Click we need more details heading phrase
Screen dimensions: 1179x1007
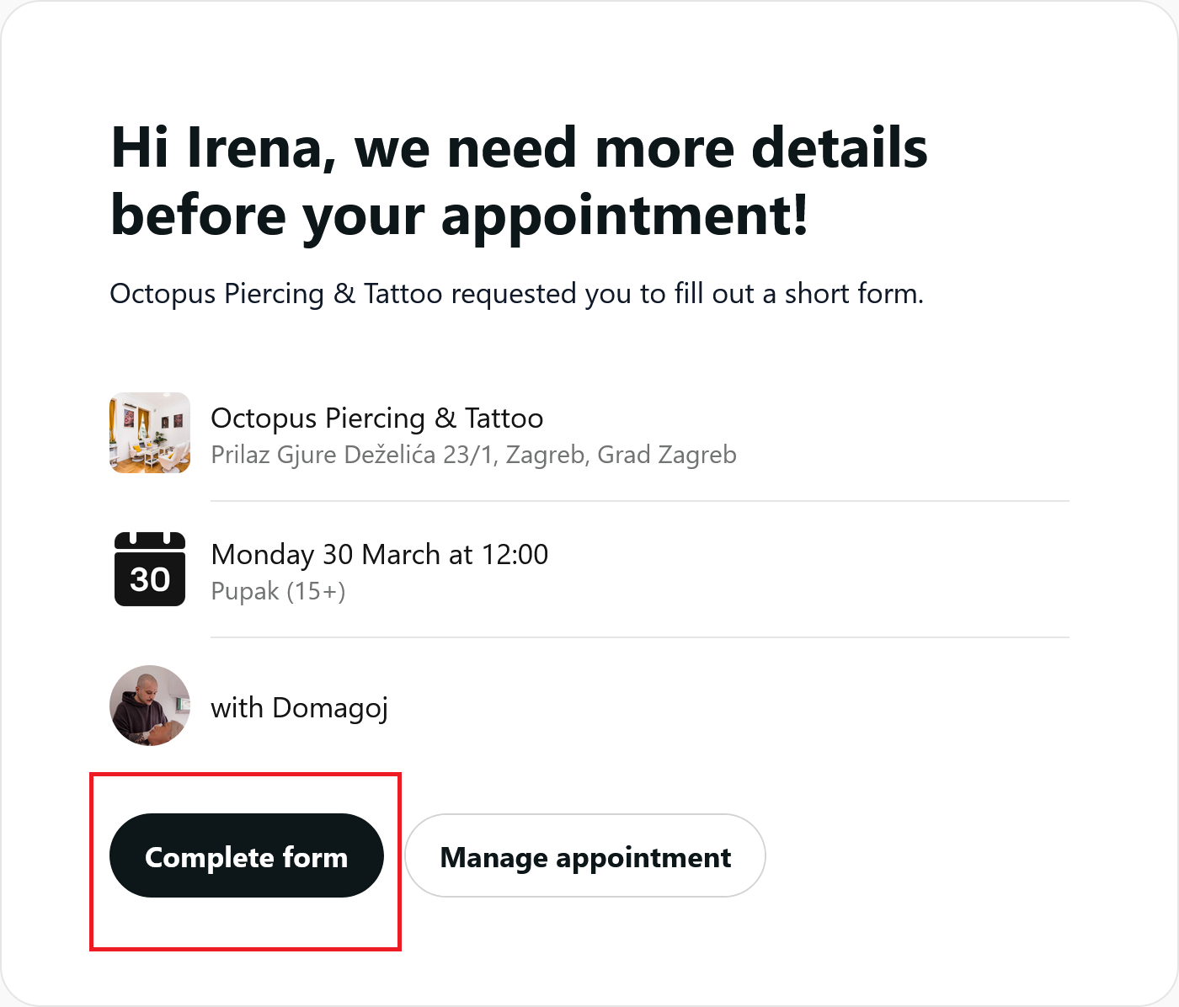tap(640, 148)
